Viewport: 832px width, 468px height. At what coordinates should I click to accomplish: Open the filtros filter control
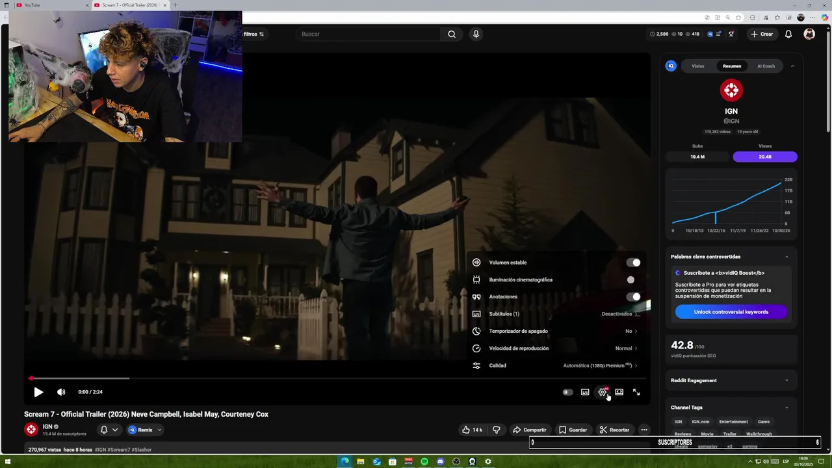coord(253,34)
